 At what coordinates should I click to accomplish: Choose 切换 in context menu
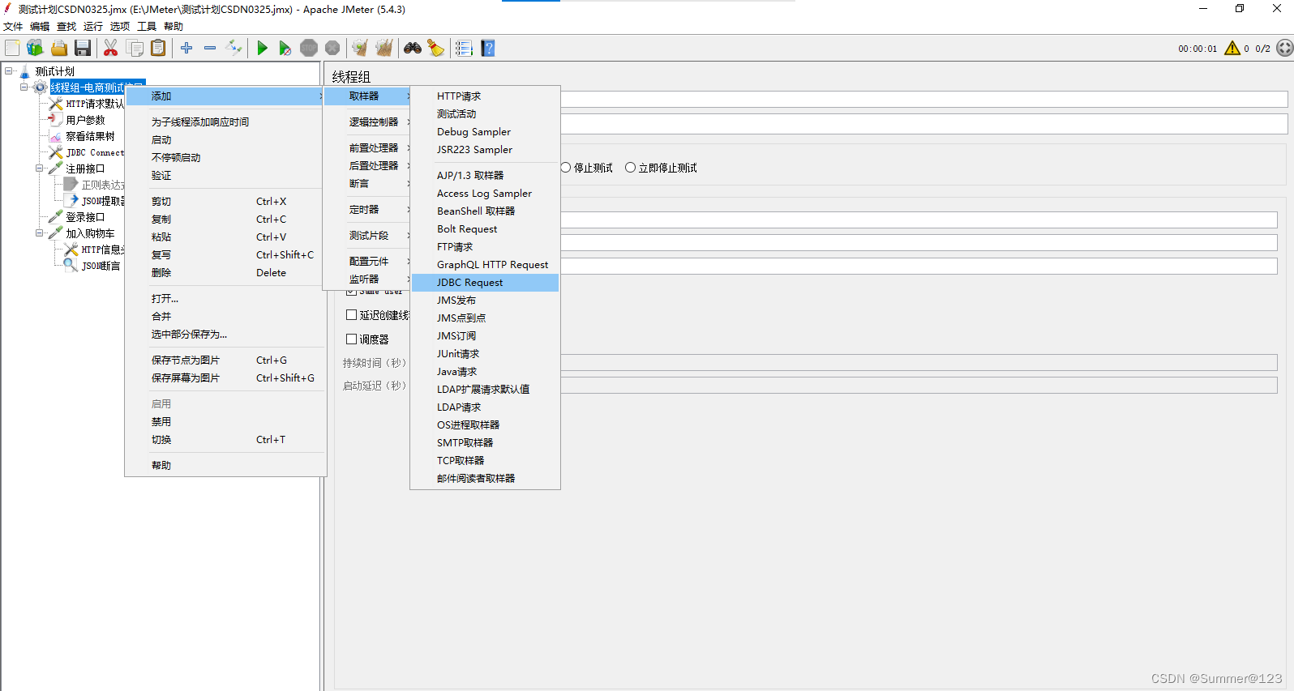(225, 440)
